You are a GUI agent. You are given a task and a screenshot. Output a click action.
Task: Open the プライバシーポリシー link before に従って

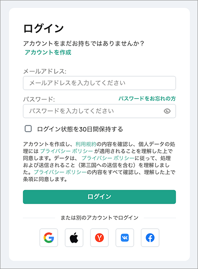point(108,158)
